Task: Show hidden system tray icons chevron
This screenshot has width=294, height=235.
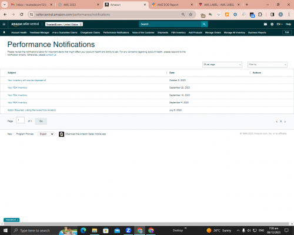Action: [x=238, y=230]
